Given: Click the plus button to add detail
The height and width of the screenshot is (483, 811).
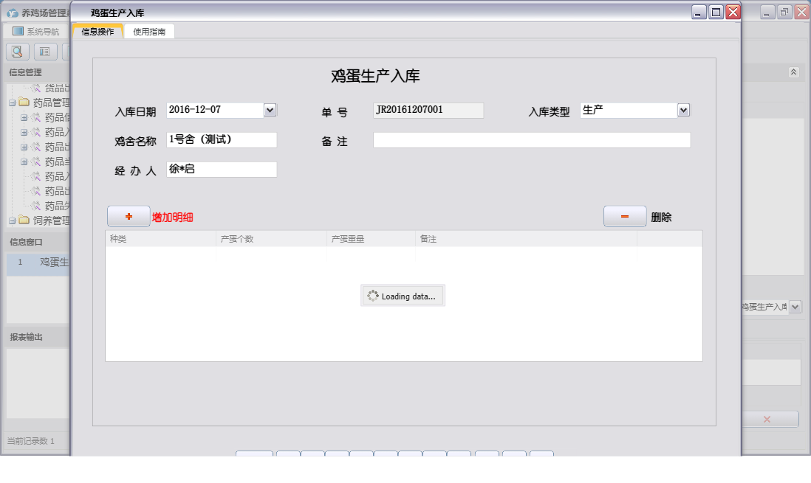Looking at the screenshot, I should (x=129, y=216).
